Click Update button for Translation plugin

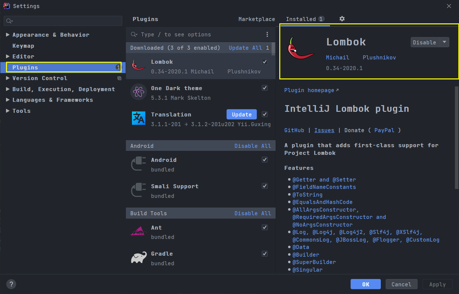point(242,114)
